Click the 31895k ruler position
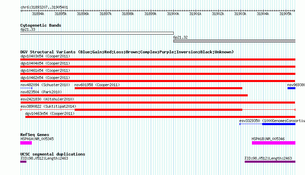This screenshot has height=175, width=305. (61, 14)
